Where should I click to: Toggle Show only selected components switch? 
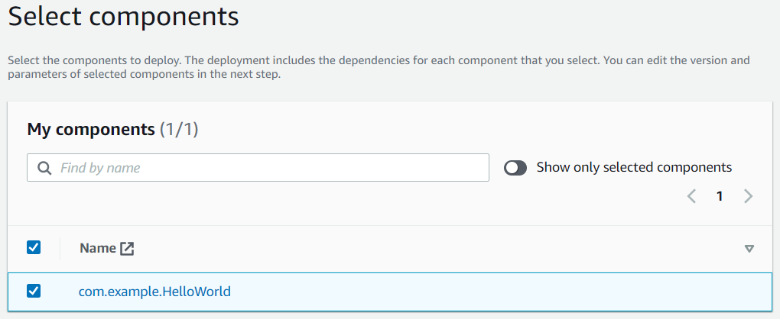coord(515,168)
